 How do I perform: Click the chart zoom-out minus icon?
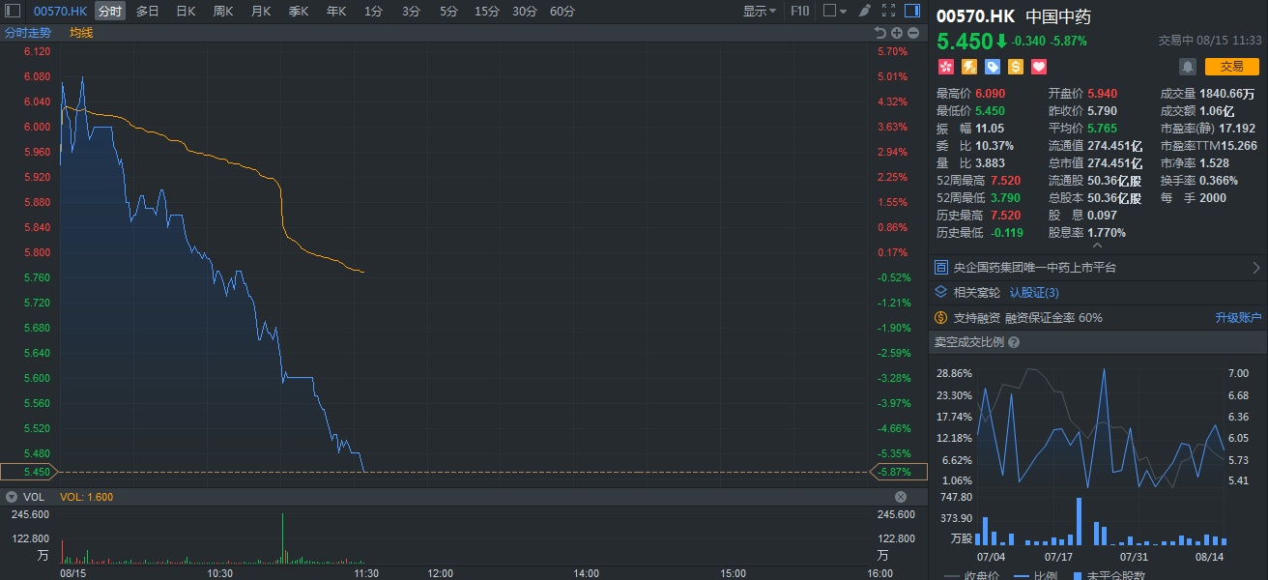(911, 32)
